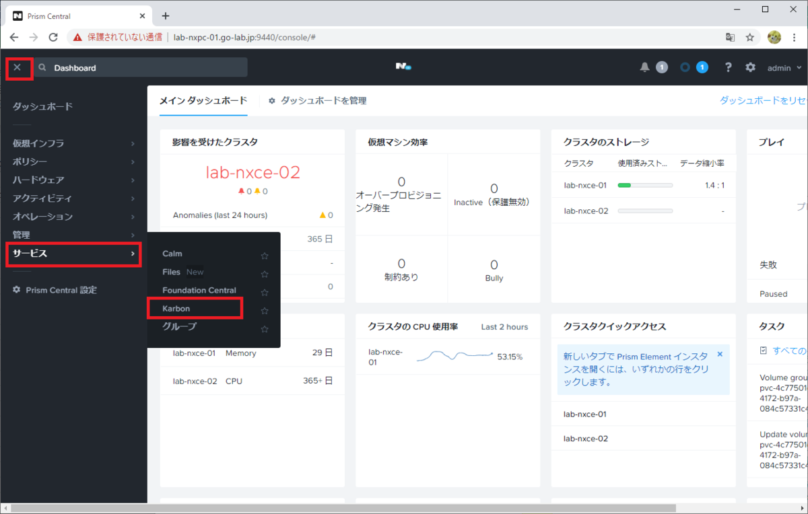Expand アクティビティ menu
The height and width of the screenshot is (514, 808).
73,198
